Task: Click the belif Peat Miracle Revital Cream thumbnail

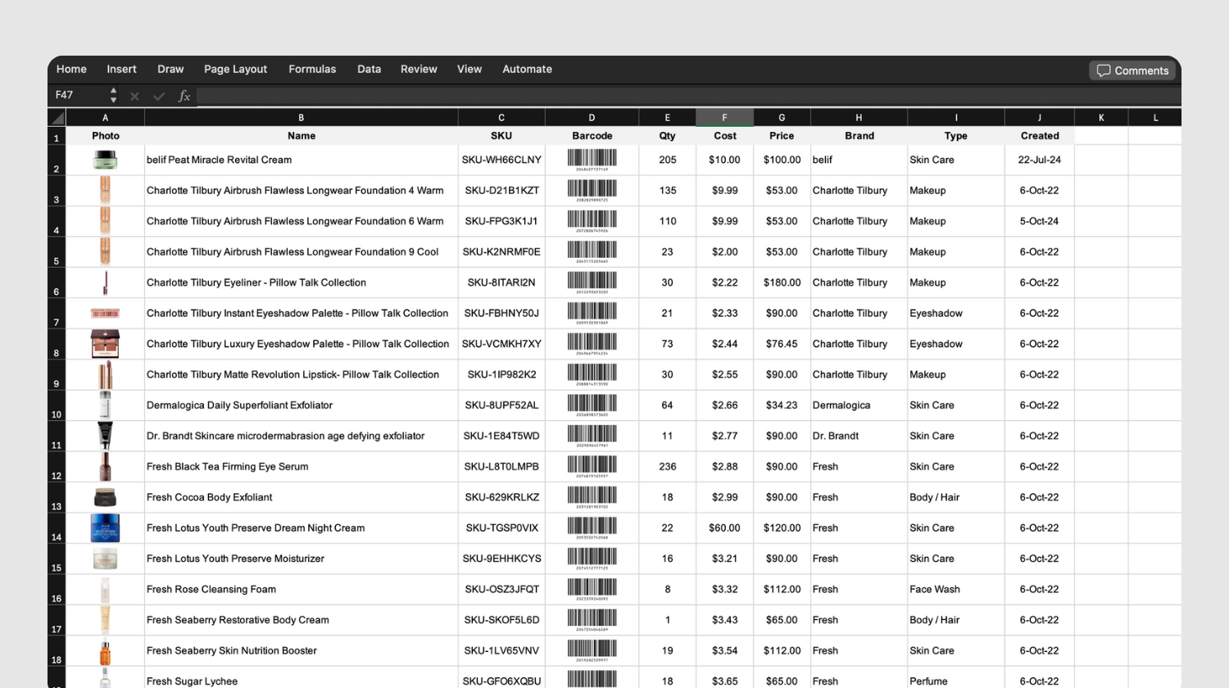Action: point(105,159)
